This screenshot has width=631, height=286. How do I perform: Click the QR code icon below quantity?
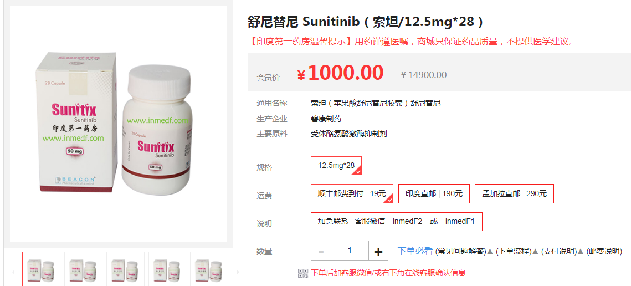(x=302, y=273)
